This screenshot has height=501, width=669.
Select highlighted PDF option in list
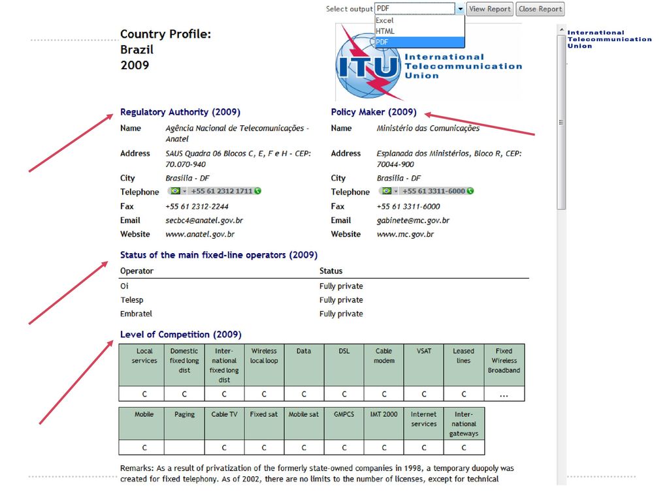pos(419,42)
